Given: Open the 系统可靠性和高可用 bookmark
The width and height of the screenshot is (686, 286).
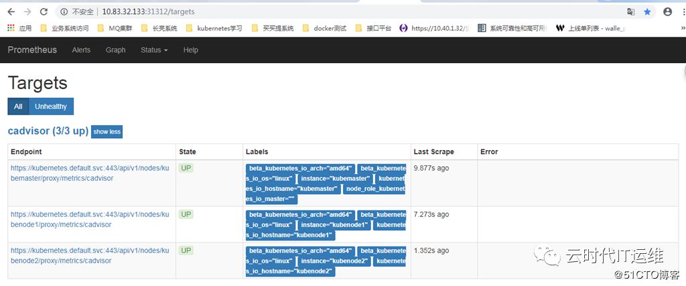Looking at the screenshot, I should click(x=512, y=28).
